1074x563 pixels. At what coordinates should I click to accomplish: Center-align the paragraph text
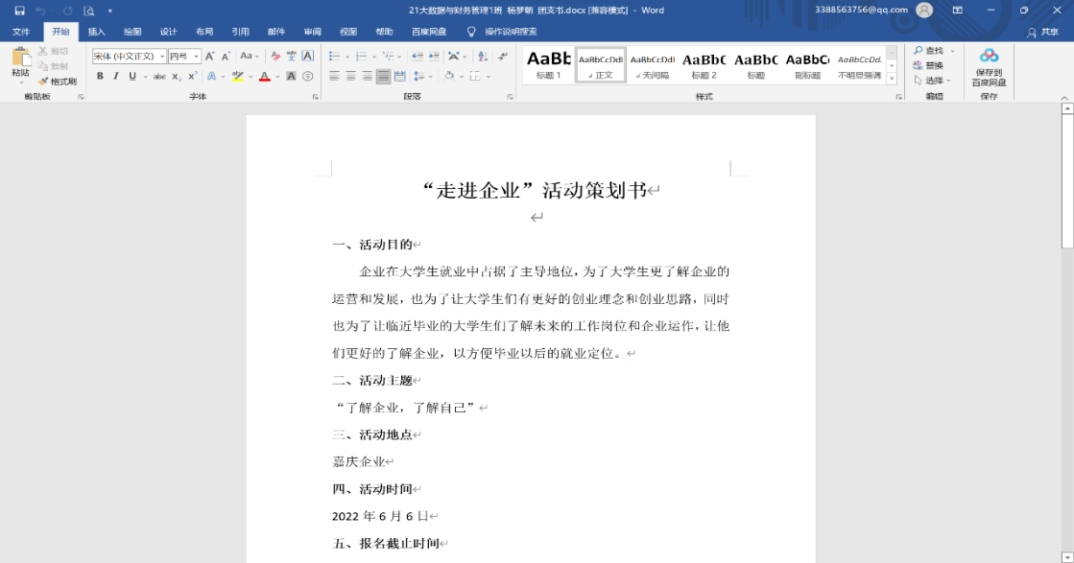[350, 76]
